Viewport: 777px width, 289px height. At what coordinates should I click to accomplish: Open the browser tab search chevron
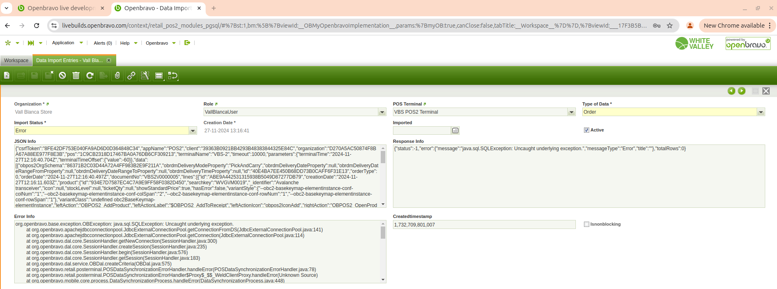pyautogui.click(x=7, y=8)
